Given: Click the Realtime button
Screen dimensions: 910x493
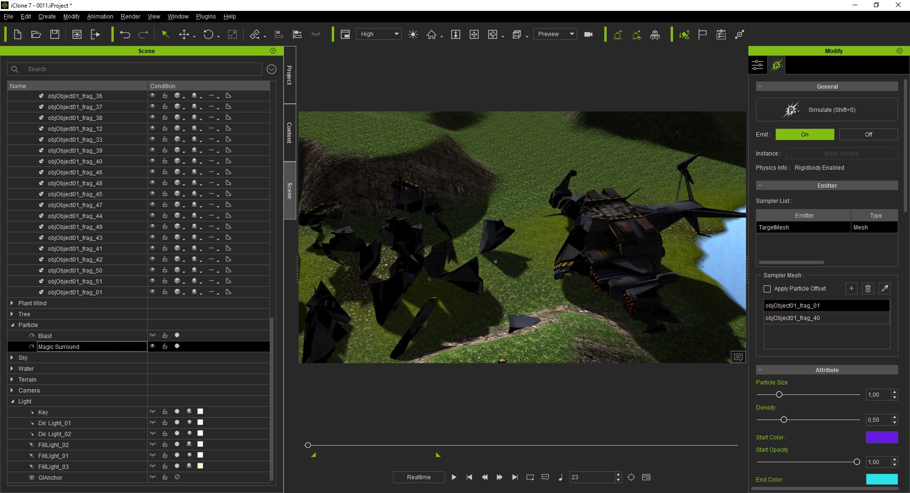Looking at the screenshot, I should click(x=419, y=477).
